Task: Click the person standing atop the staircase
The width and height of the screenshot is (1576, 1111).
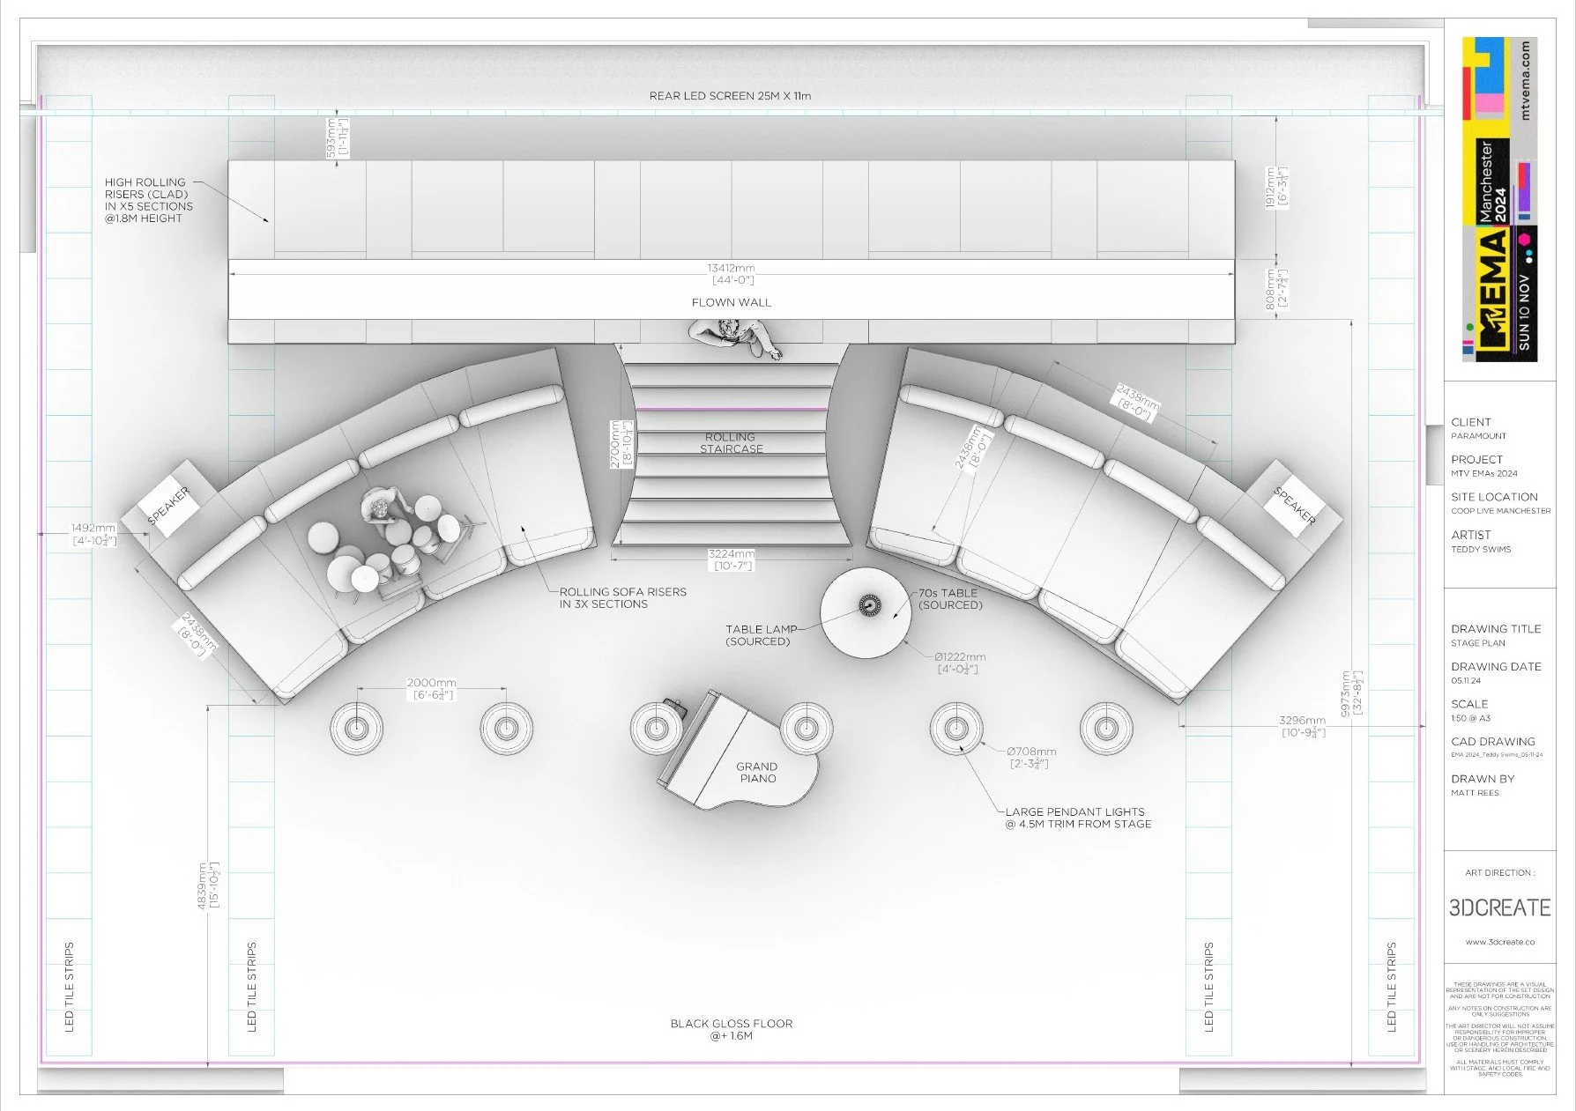Action: pos(733,337)
